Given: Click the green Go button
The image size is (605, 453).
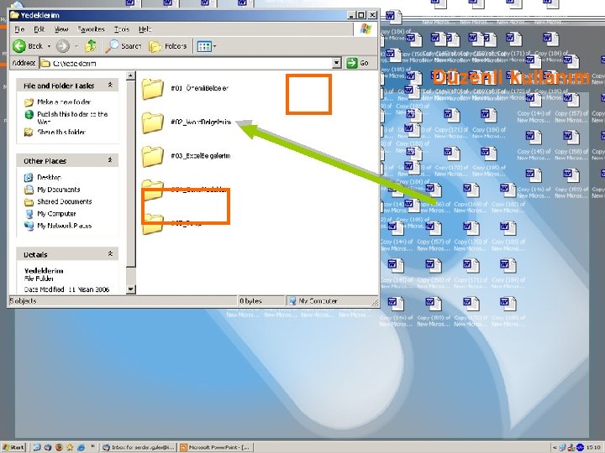Looking at the screenshot, I should (358, 63).
